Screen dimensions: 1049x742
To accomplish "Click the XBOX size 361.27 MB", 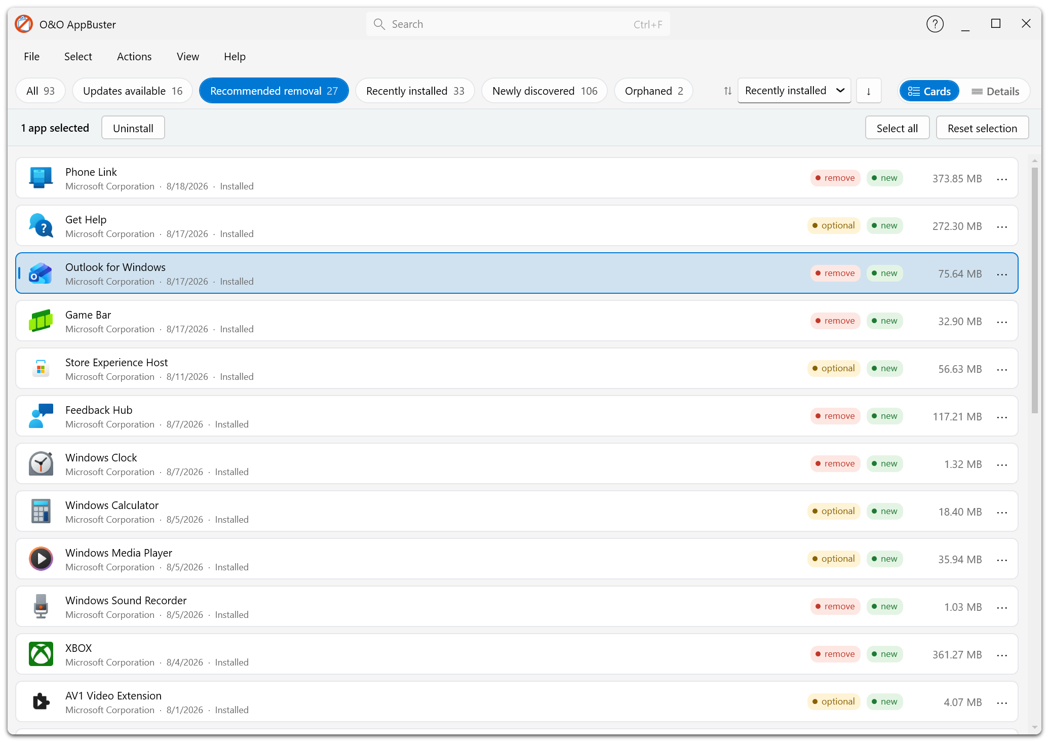I will click(x=957, y=654).
